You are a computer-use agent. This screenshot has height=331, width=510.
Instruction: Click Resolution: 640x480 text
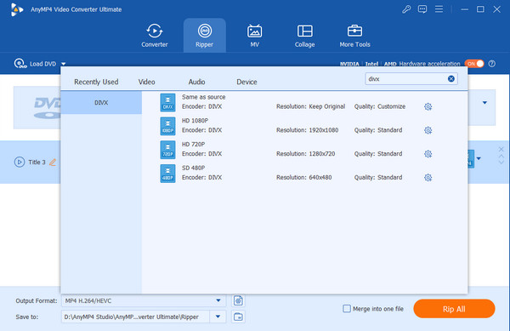coord(304,177)
